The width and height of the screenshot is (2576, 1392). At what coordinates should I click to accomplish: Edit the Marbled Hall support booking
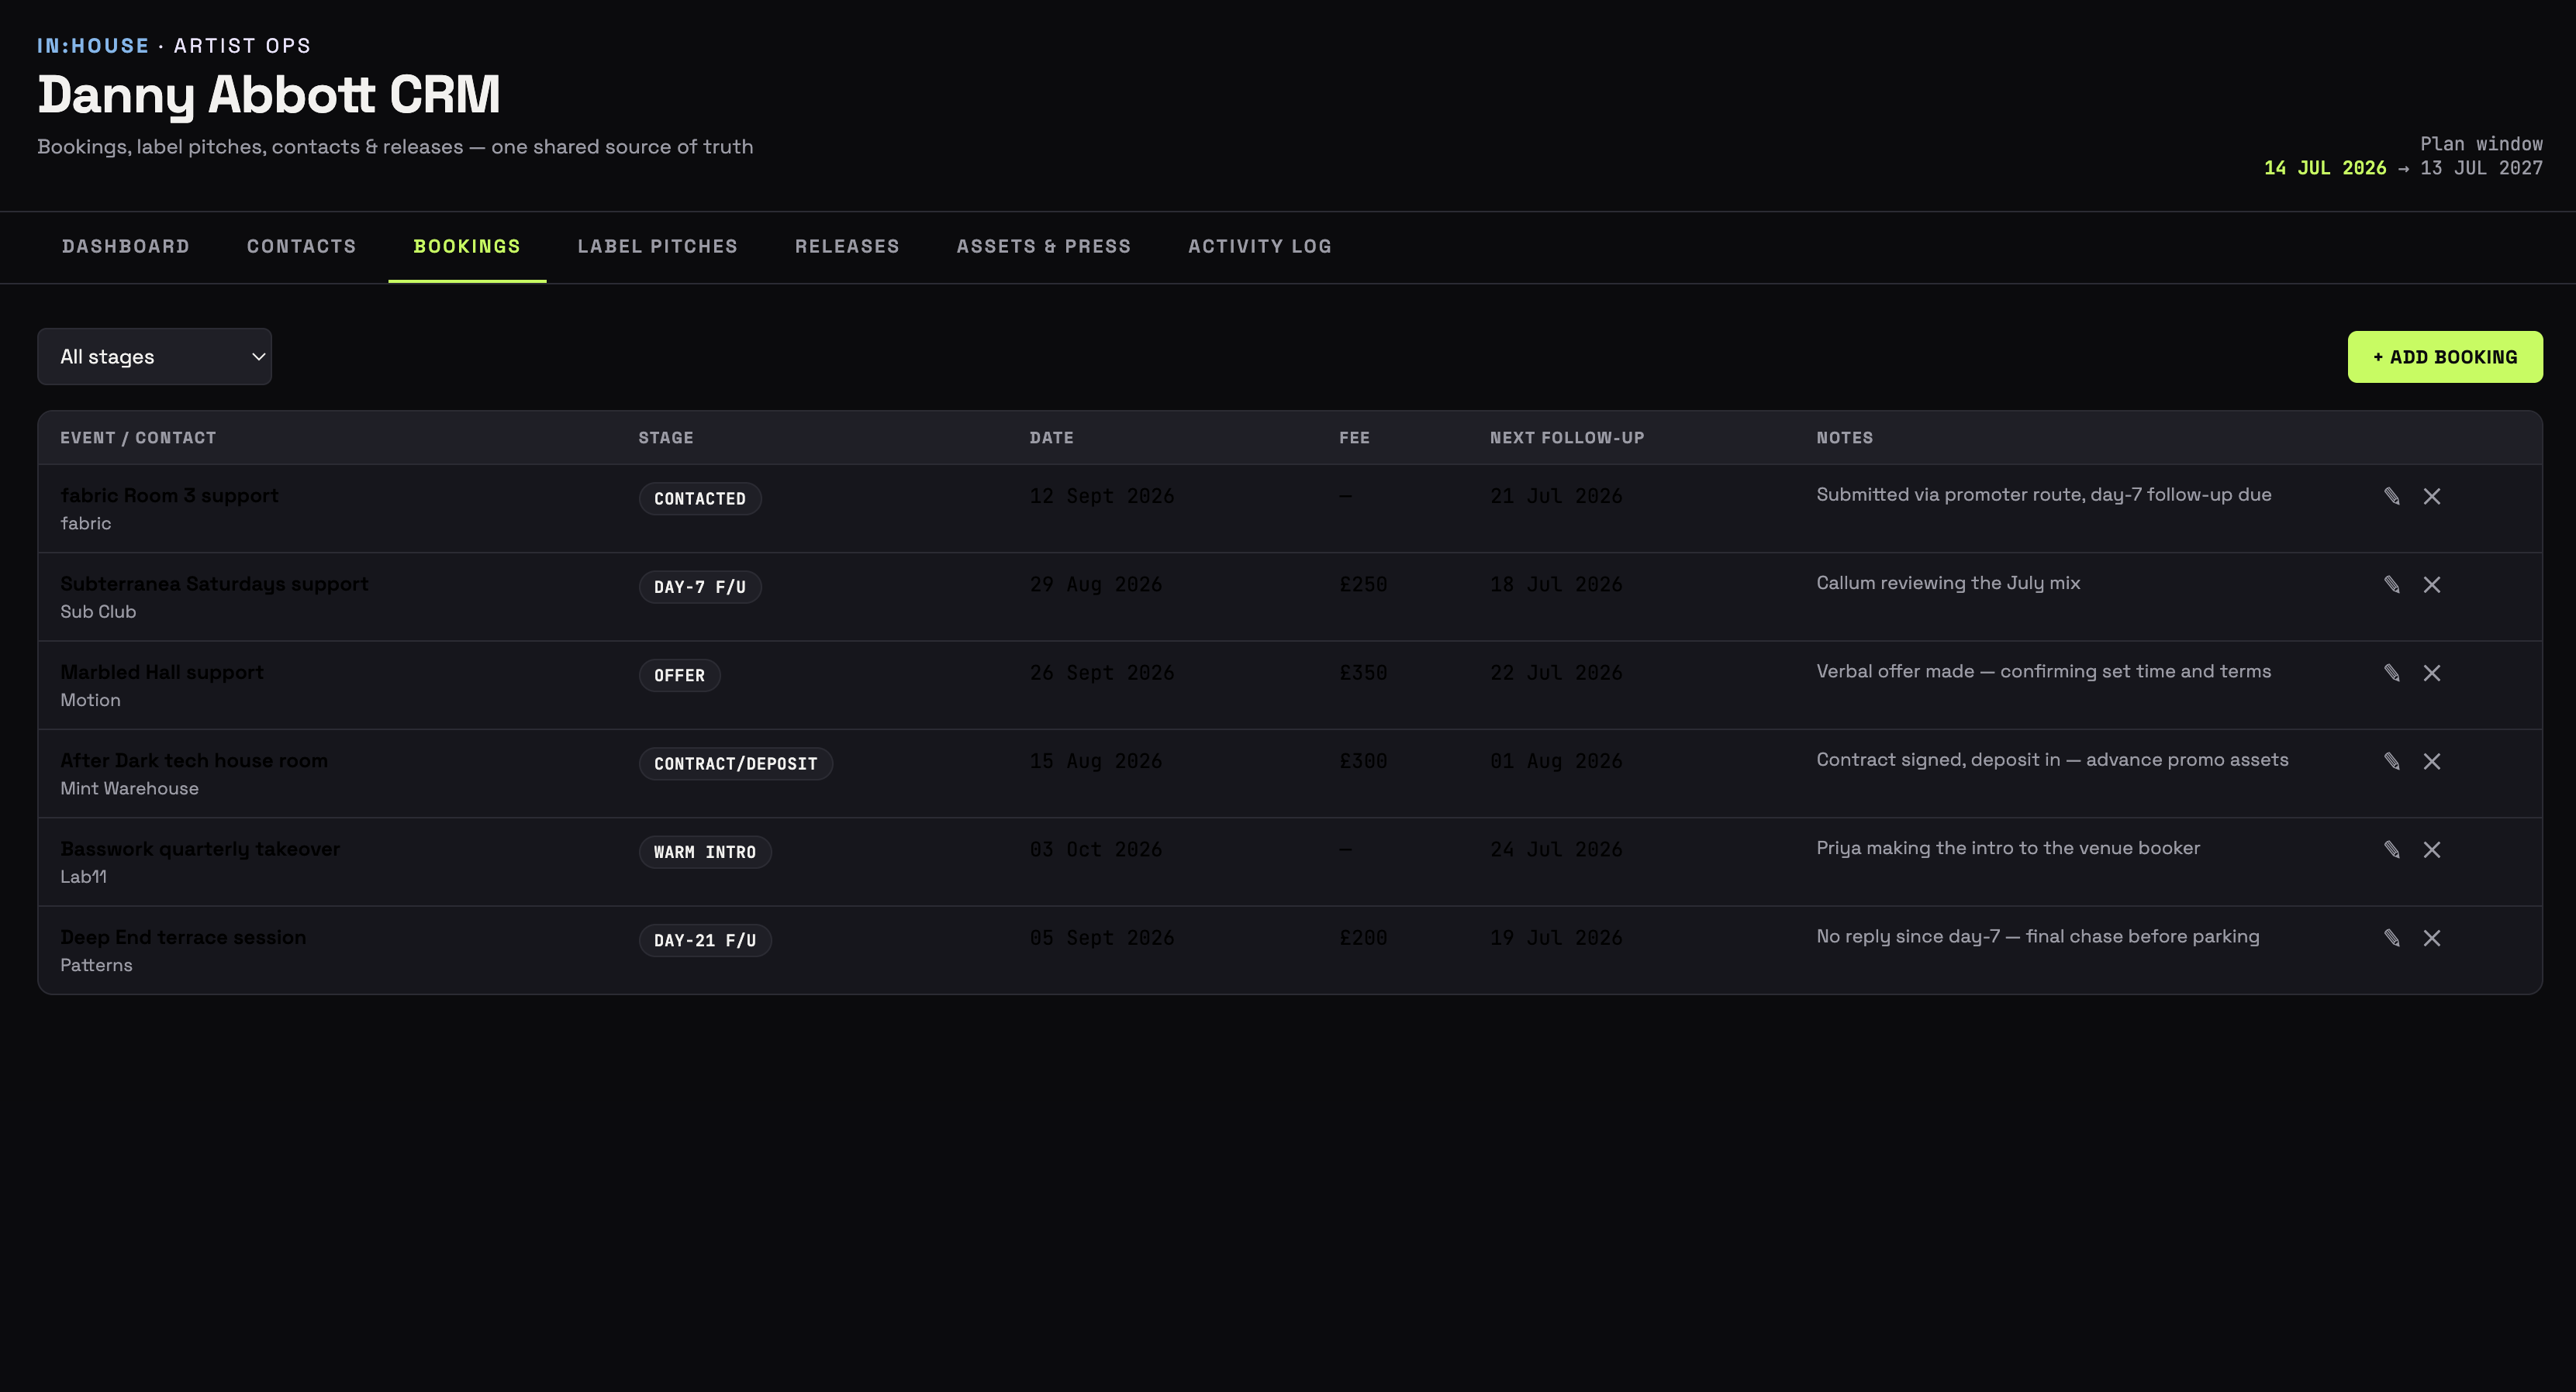click(2391, 674)
